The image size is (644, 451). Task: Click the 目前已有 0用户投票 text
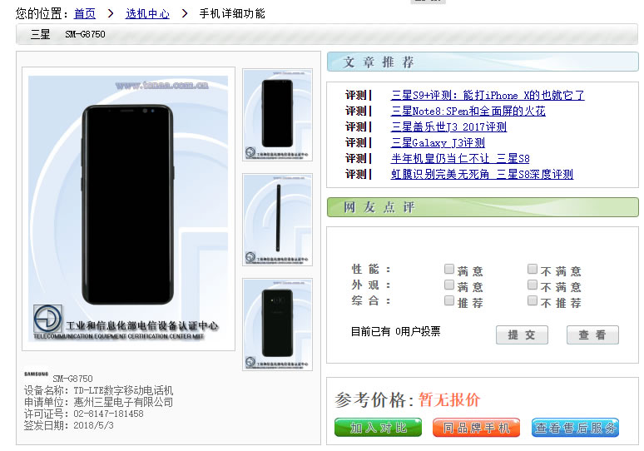pos(395,331)
